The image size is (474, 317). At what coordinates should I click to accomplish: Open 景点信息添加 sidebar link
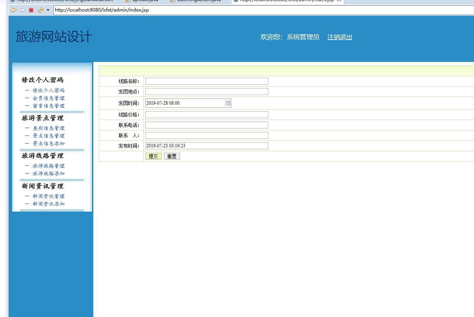(x=49, y=143)
